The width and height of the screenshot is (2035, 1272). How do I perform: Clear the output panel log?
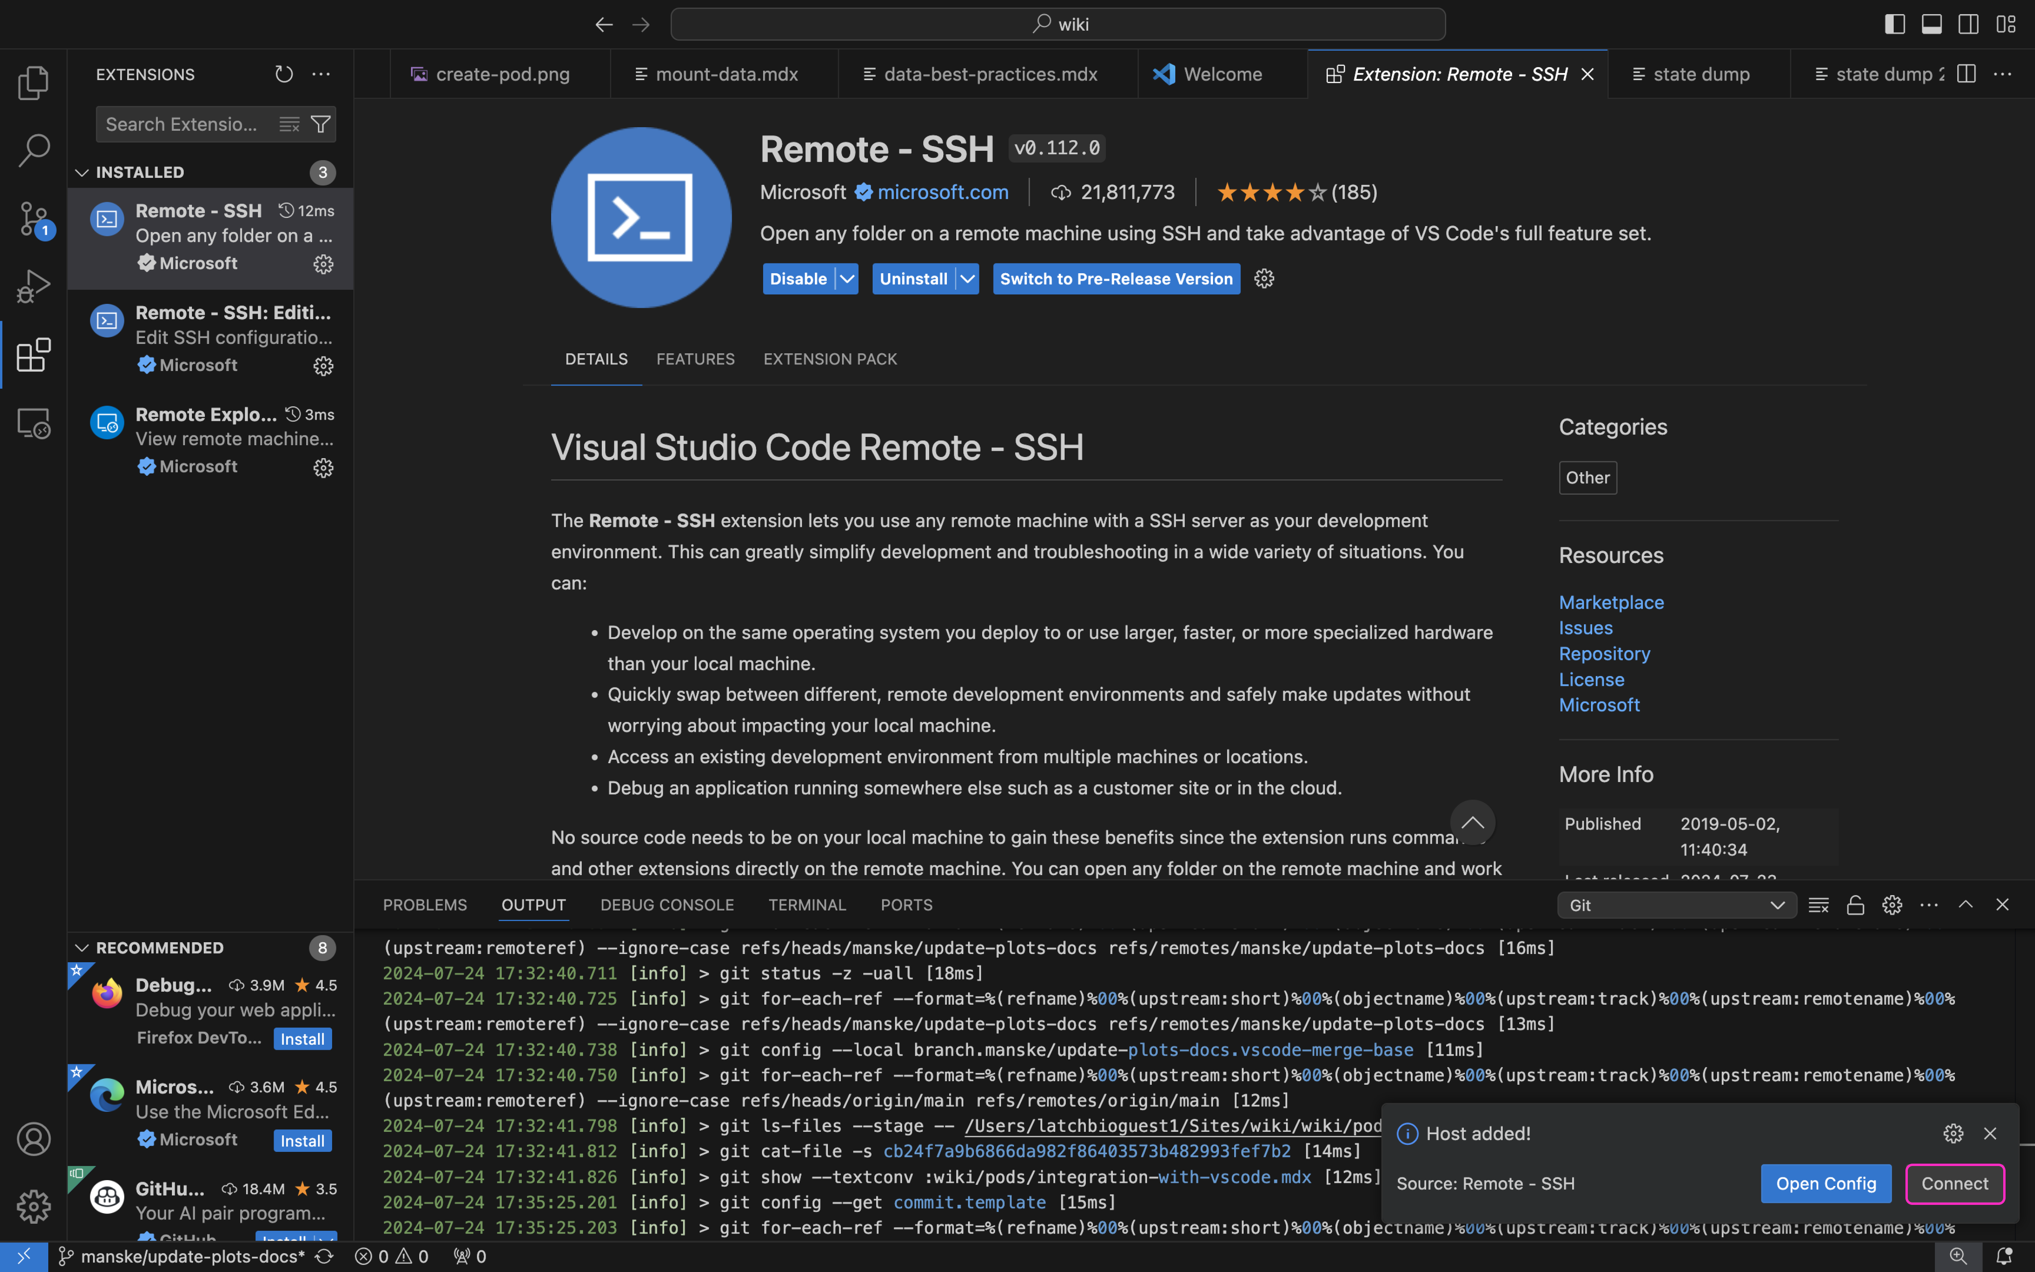(1818, 905)
